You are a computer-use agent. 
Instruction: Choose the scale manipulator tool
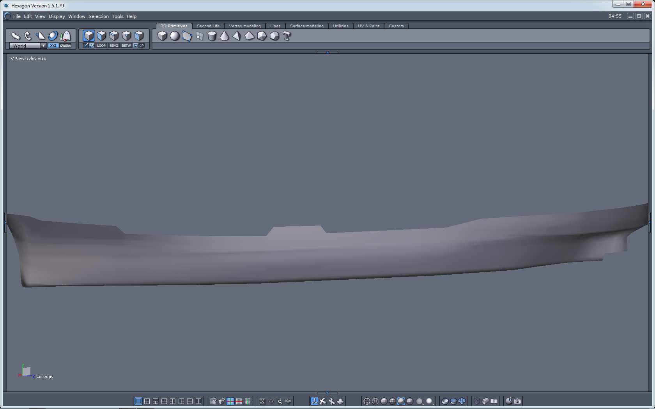tap(41, 36)
